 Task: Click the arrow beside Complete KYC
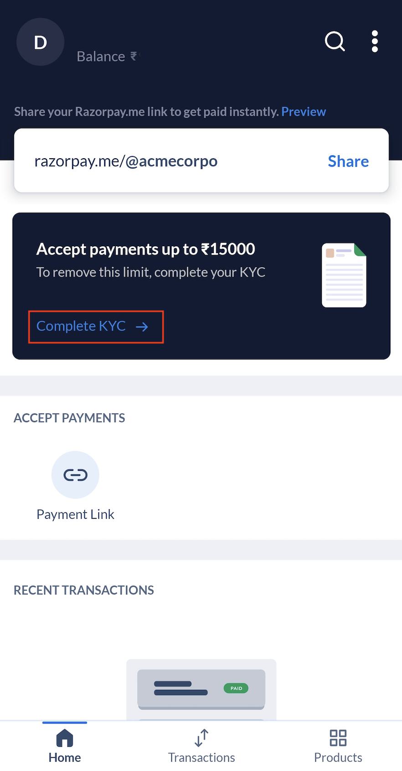click(x=142, y=327)
